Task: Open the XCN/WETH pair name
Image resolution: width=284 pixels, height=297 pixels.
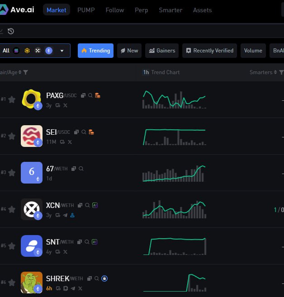Action: (x=60, y=205)
